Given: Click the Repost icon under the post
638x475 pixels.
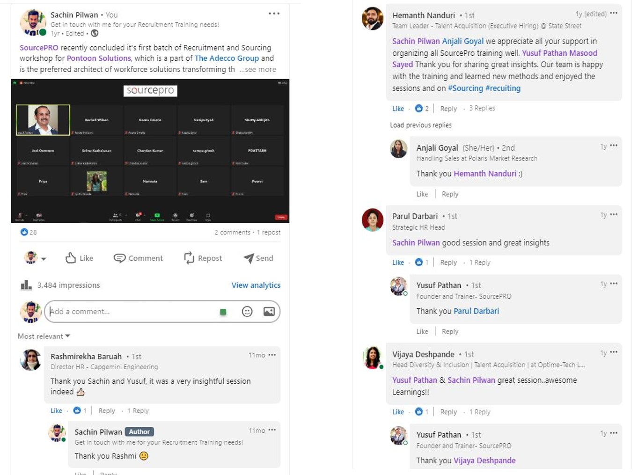Looking at the screenshot, I should click(189, 258).
